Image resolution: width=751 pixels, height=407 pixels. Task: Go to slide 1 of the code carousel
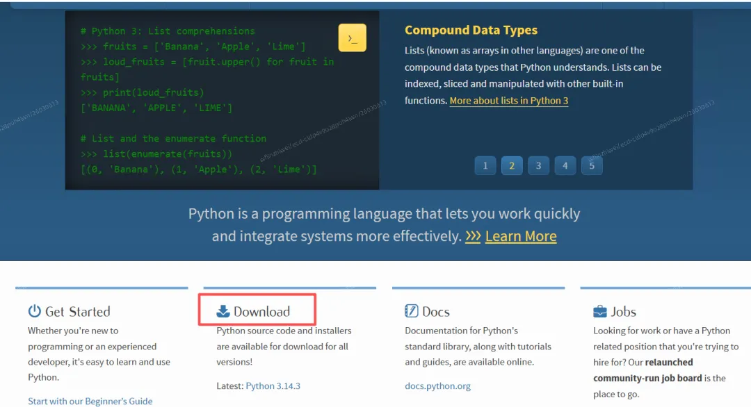point(485,165)
